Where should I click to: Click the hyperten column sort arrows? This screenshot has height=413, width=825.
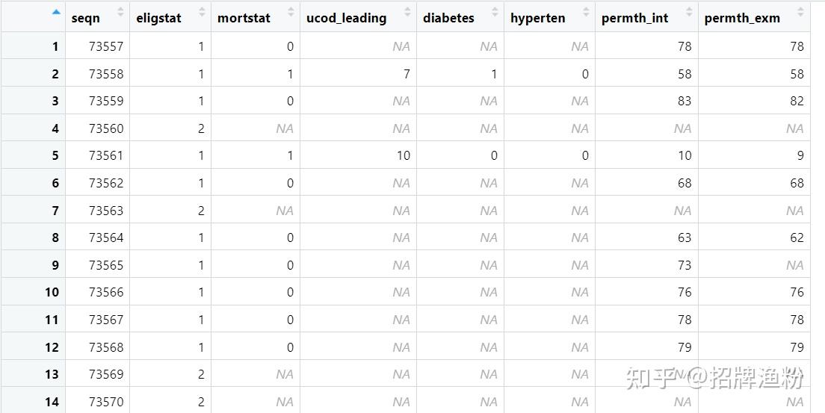(584, 13)
